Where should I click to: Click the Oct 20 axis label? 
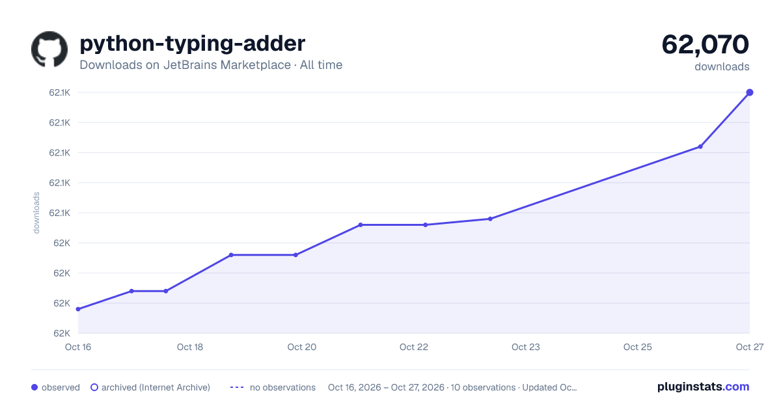[x=302, y=347]
